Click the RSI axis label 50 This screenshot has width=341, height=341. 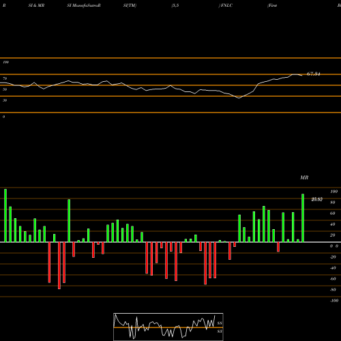(x=5, y=89)
